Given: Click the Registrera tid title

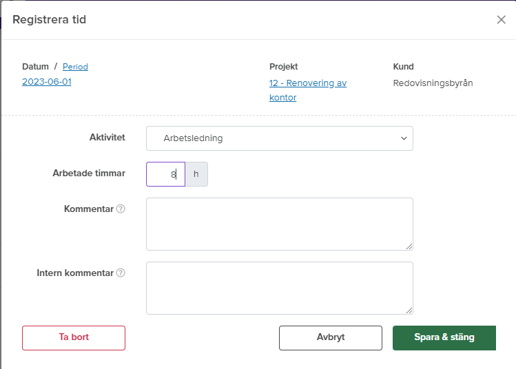Looking at the screenshot, I should (50, 20).
